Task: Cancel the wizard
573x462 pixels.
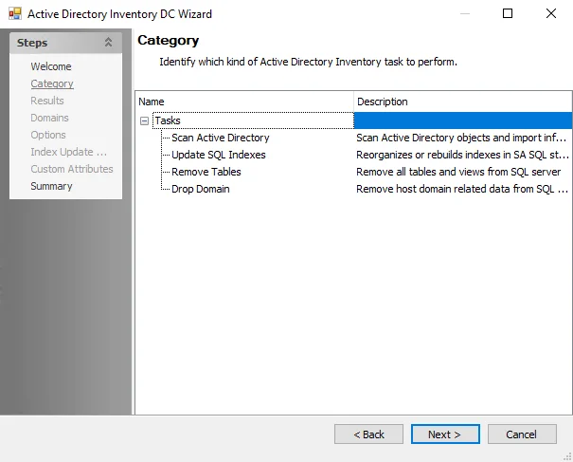Action: (522, 434)
